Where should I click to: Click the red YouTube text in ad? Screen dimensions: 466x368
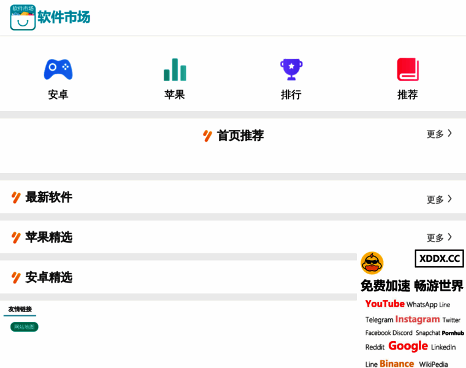click(x=385, y=304)
